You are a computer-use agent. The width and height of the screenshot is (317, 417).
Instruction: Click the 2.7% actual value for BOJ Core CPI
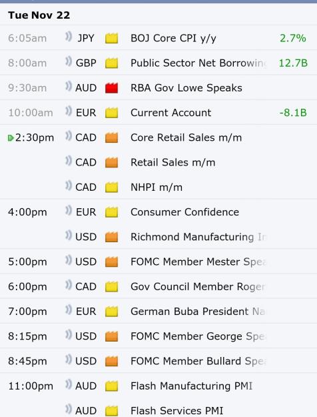point(293,38)
